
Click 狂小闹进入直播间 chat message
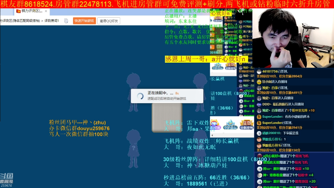coord(275,81)
